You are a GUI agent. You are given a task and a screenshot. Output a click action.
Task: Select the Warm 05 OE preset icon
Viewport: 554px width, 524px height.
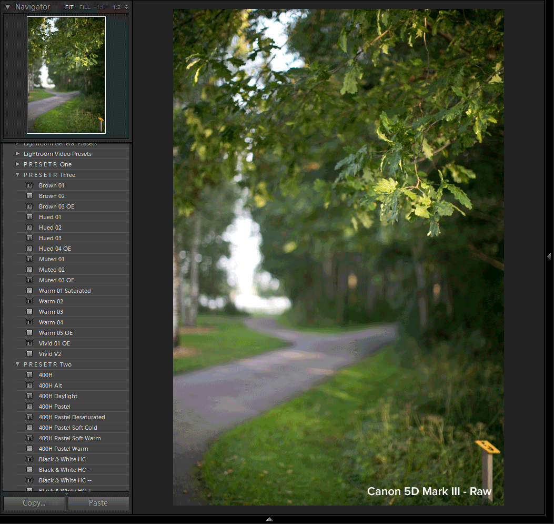click(31, 332)
